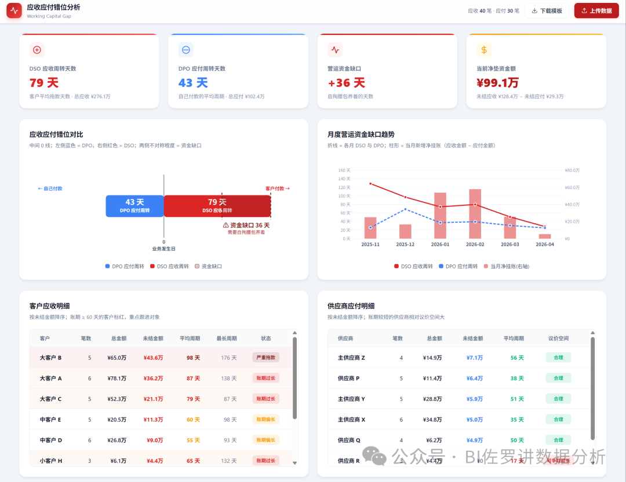Click 合理 badge in 主供应商 Y row
Viewport: 626px width, 482px height.
click(x=559, y=399)
